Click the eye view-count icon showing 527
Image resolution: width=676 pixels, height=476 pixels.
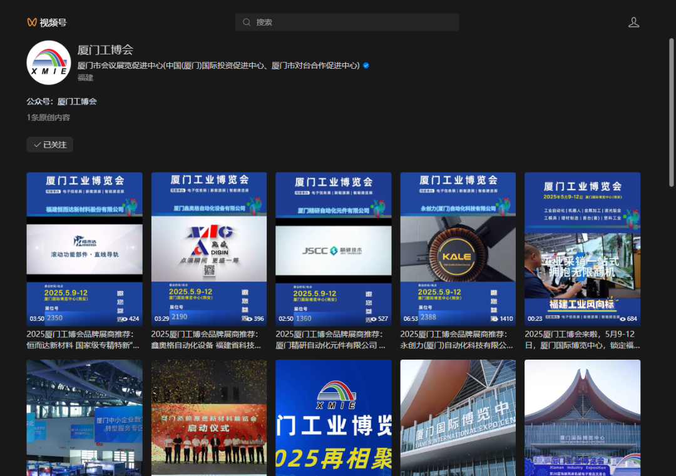pos(374,319)
